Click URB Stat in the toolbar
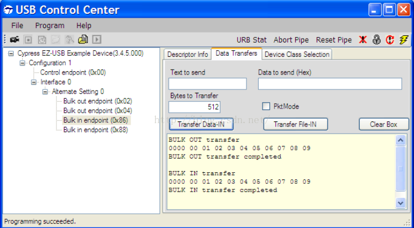414x228 pixels. click(x=251, y=40)
